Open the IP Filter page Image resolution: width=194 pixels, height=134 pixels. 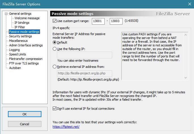(x=20, y=27)
